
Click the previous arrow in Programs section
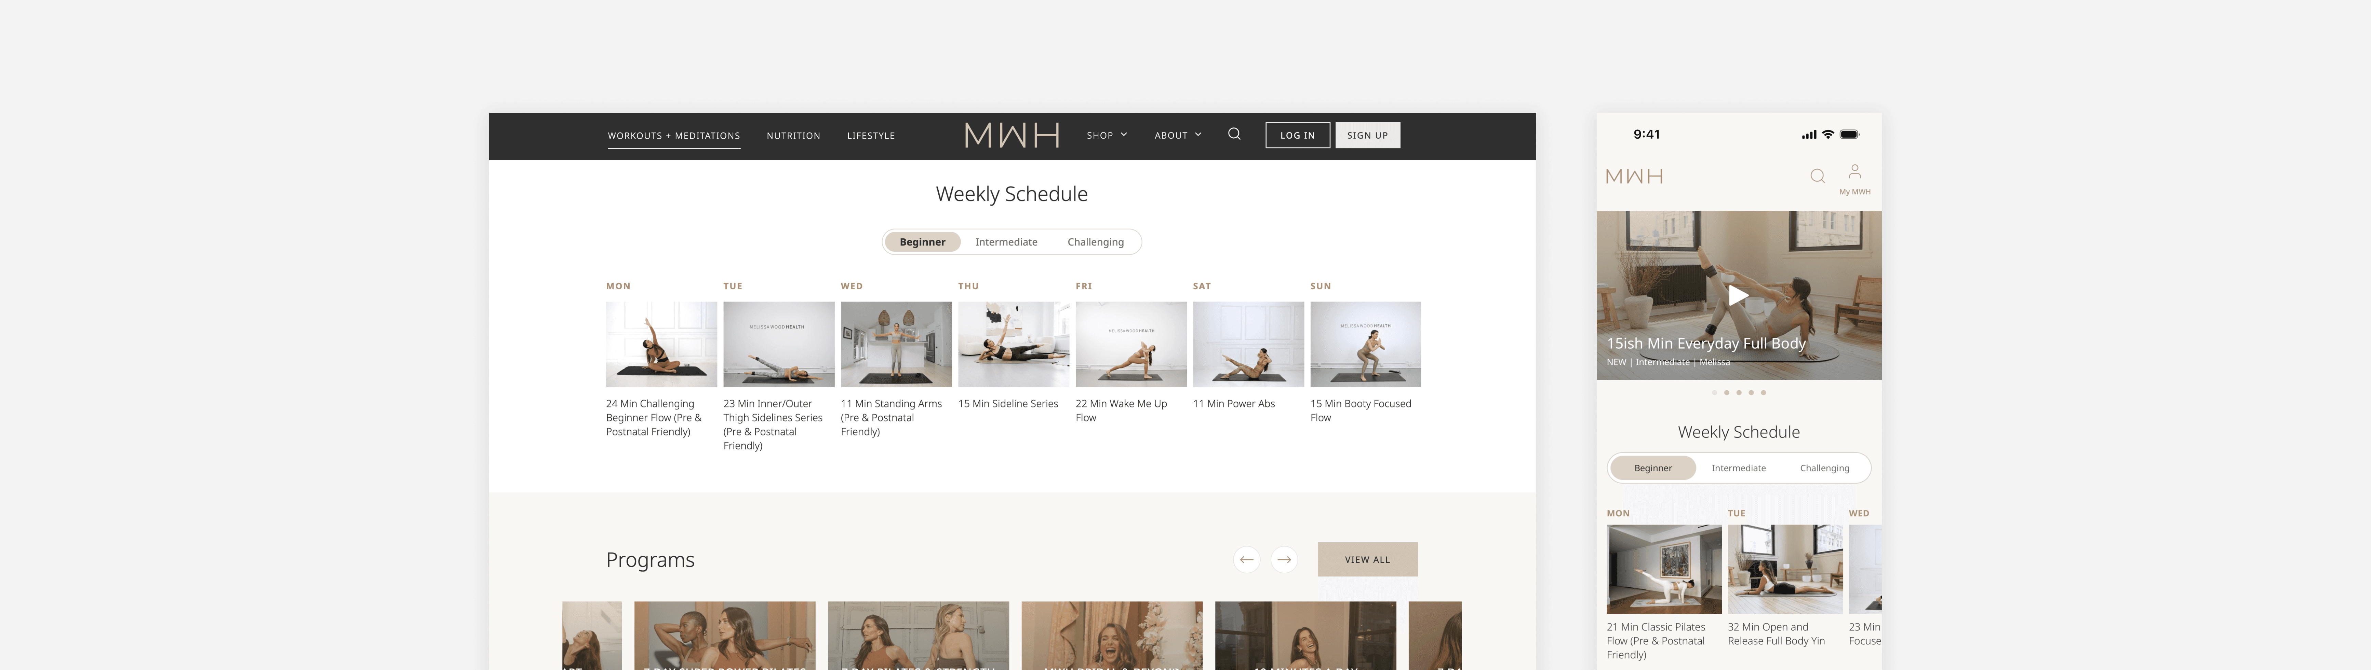(x=1246, y=560)
